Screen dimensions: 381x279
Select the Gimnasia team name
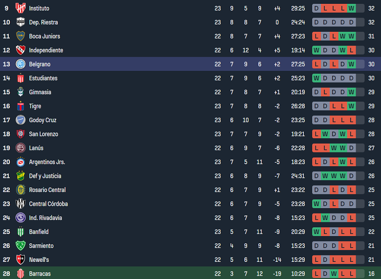[40, 92]
